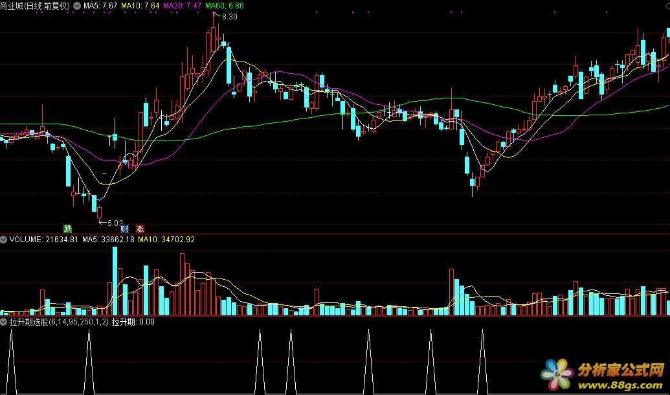Click the 8.30 high price marker
Screen dimensions: 670x395
pyautogui.click(x=229, y=17)
